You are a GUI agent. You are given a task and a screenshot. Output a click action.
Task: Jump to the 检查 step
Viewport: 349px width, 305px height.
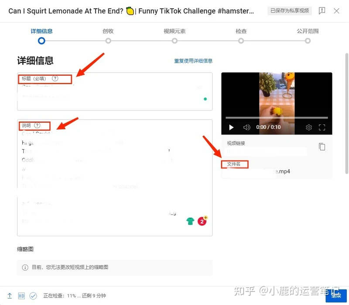(x=241, y=36)
